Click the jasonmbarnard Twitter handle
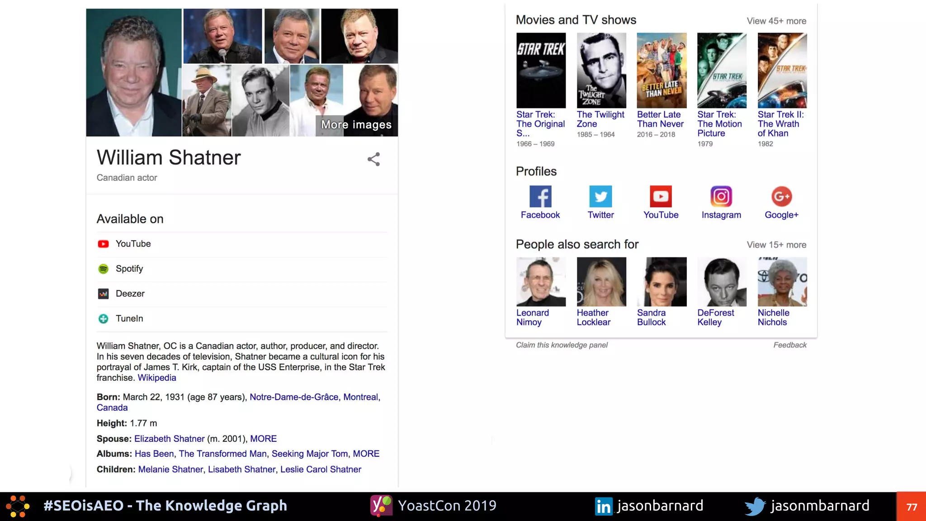Viewport: 926px width, 521px height. pos(820,506)
